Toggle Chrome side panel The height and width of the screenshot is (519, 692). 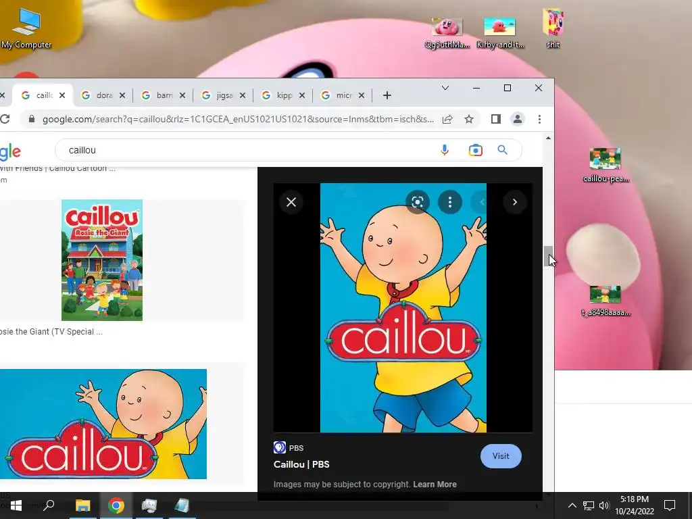(x=495, y=119)
